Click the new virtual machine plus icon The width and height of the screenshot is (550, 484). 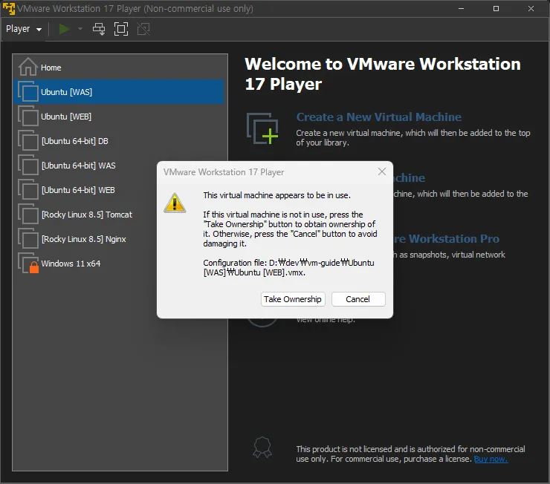[x=262, y=128]
